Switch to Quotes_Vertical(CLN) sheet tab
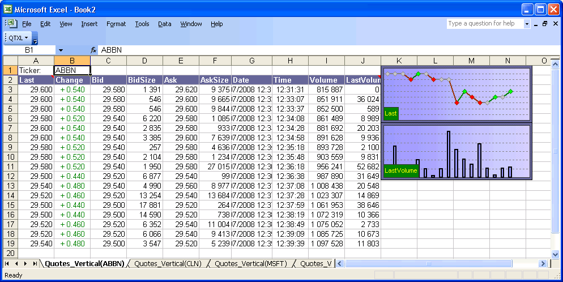This screenshot has height=282, width=563. [168, 264]
